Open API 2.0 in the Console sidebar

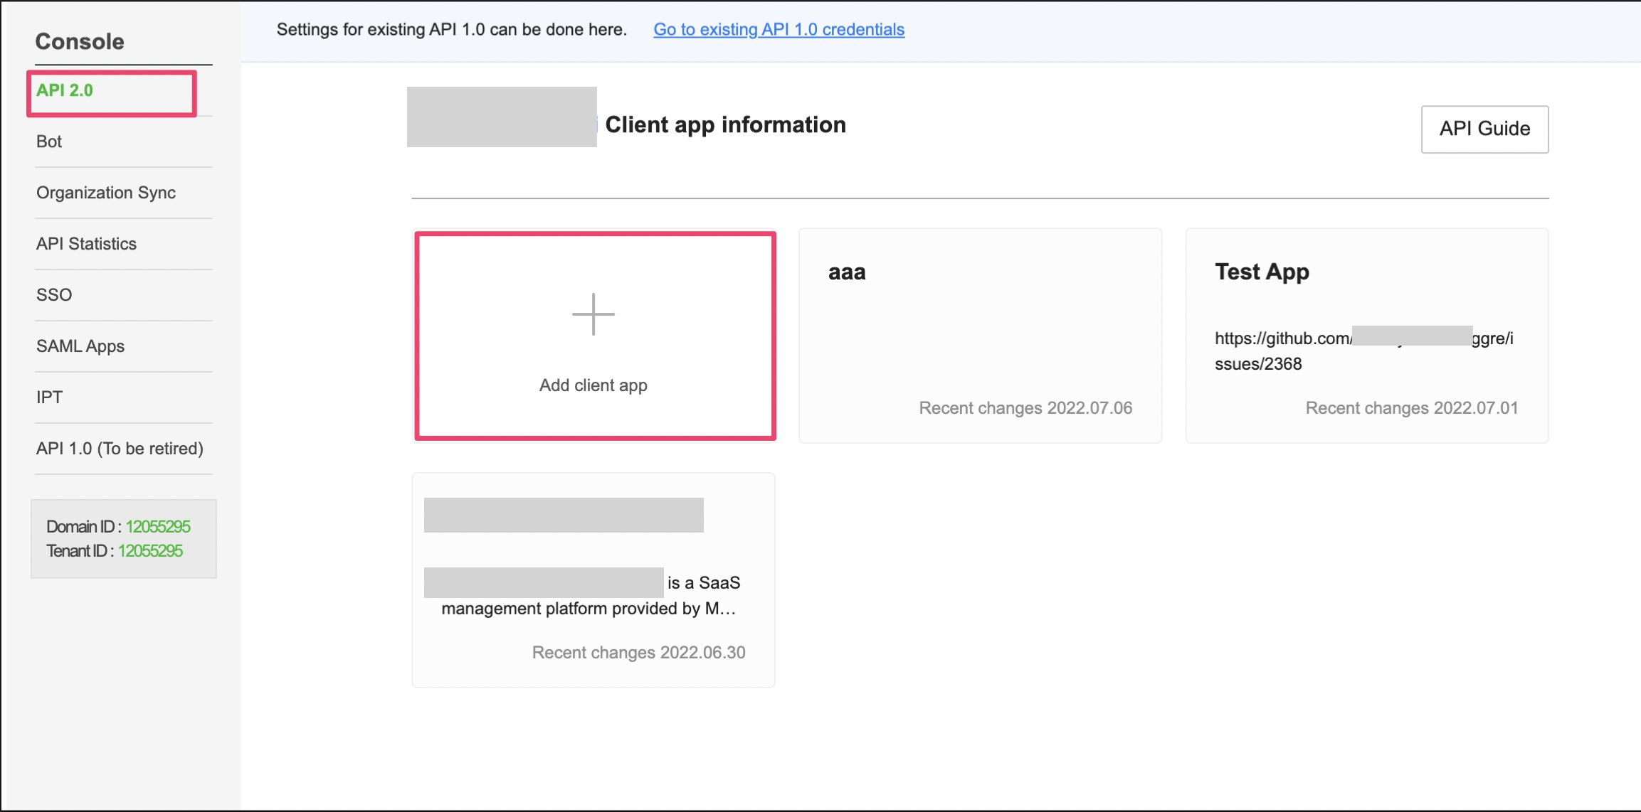[65, 90]
